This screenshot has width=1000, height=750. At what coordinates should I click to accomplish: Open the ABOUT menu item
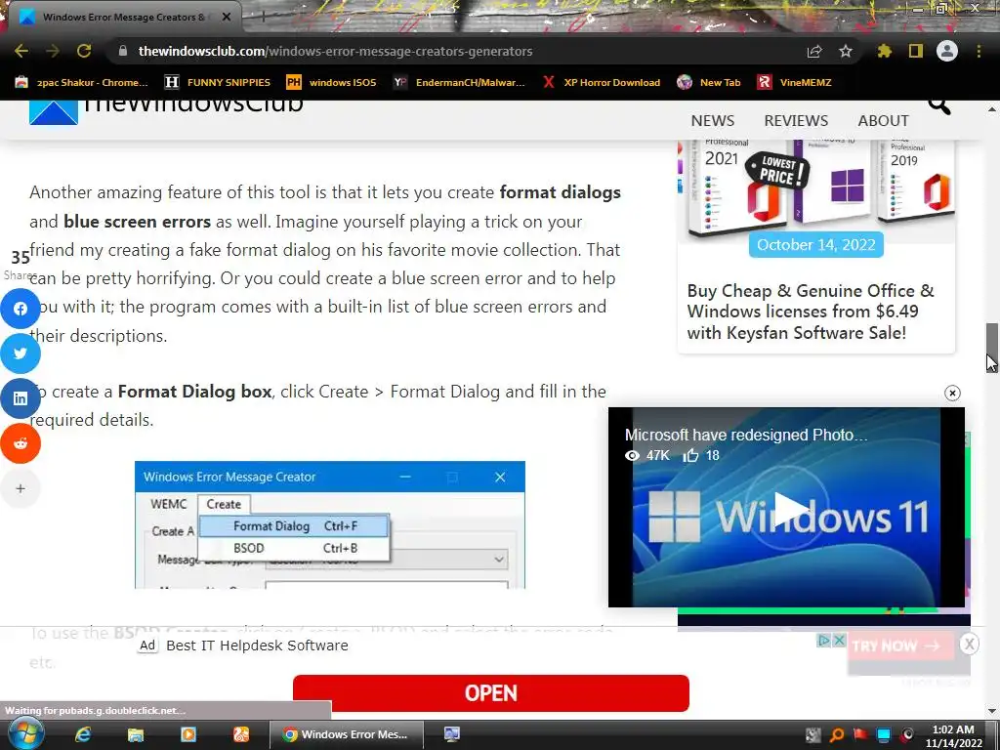pyautogui.click(x=883, y=120)
